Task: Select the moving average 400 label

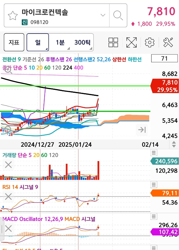Action: tap(78, 68)
